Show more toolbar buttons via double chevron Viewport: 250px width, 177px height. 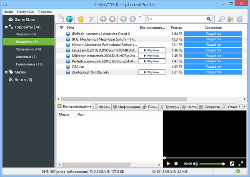(140, 17)
